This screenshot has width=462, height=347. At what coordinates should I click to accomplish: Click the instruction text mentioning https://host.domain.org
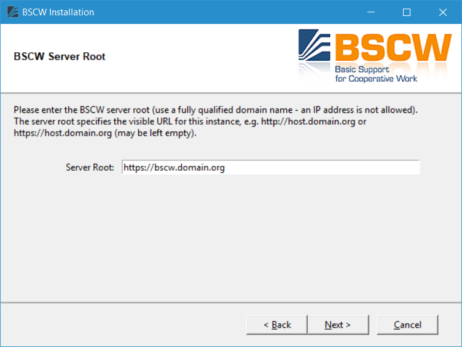[216, 122]
